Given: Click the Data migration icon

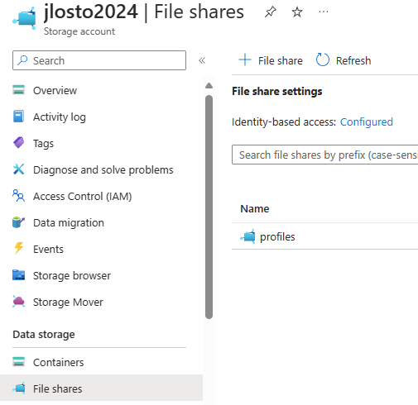Looking at the screenshot, I should (18, 222).
